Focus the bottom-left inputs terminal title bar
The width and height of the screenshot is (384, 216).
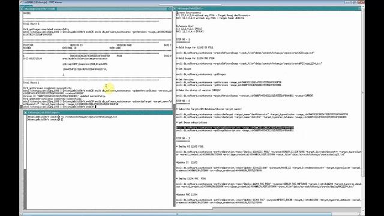(x=98, y=113)
